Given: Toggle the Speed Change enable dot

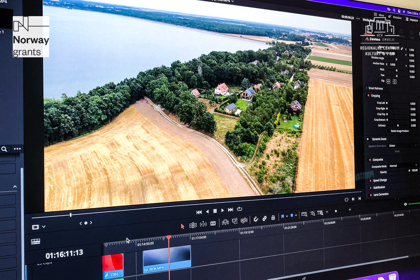Looking at the screenshot, I should 371,181.
